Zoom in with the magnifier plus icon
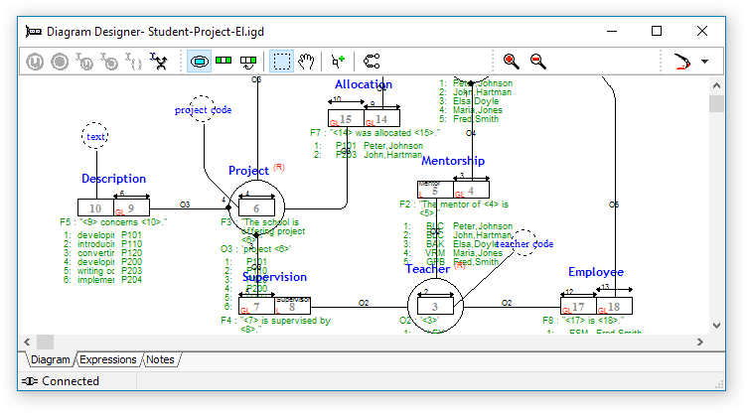Screen dimensions: 747x413 point(512,62)
